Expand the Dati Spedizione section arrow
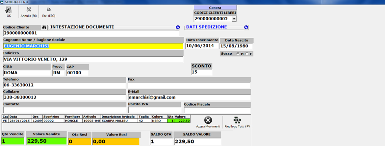385x146 pixels. tap(246, 27)
